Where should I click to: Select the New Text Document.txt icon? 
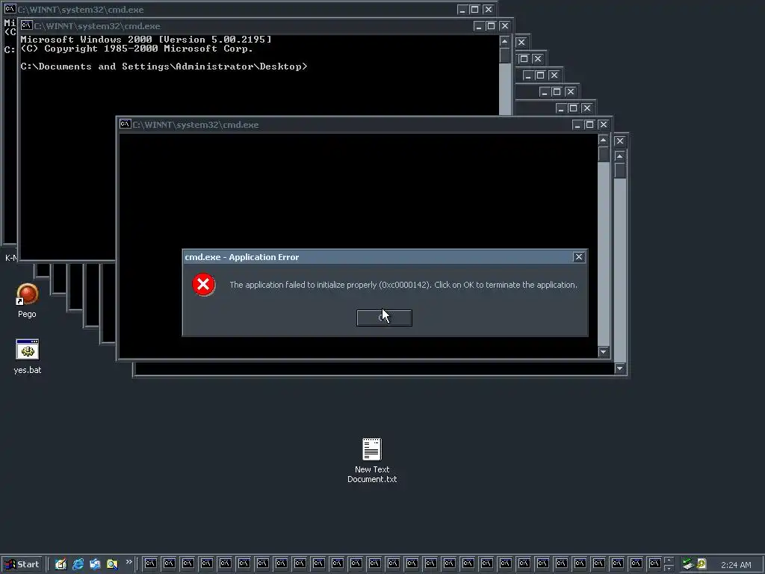[372, 460]
